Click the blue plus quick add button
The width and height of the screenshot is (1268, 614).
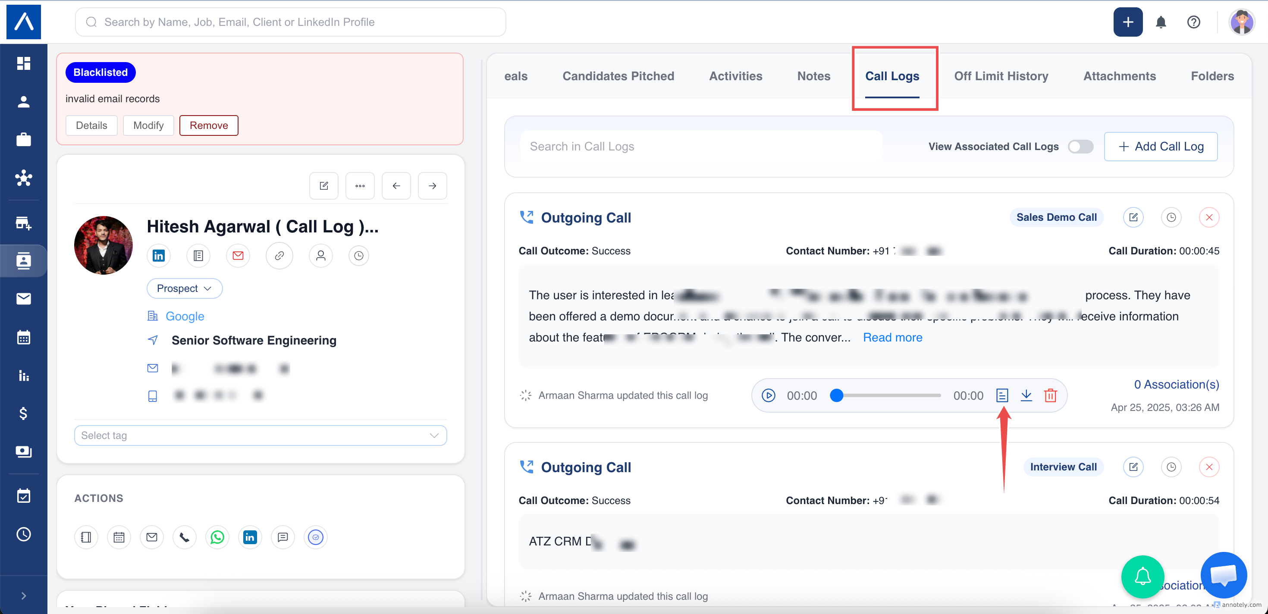[x=1128, y=22]
